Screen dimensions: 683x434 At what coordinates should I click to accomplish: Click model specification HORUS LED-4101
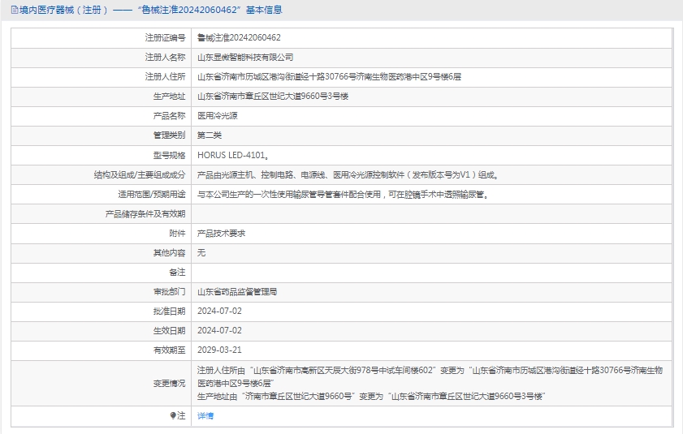[233, 155]
